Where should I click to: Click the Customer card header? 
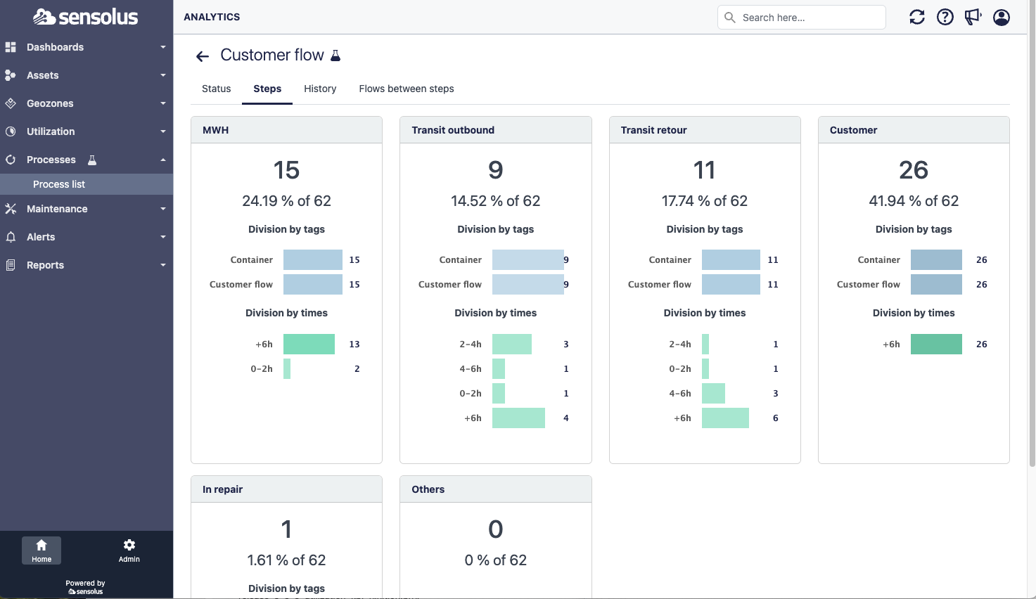pyautogui.click(x=914, y=130)
